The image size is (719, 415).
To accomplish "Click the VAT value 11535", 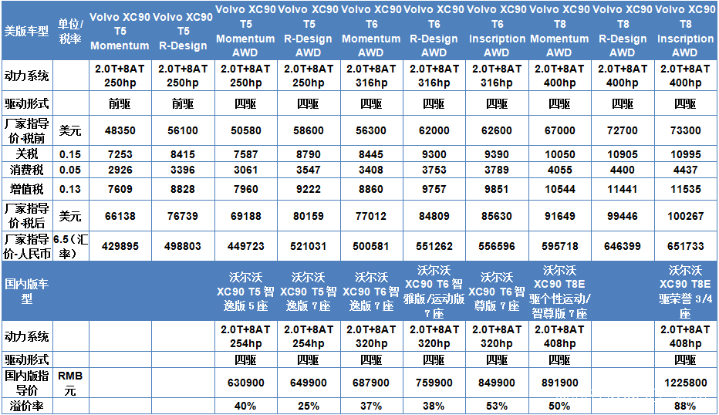I will (x=685, y=189).
